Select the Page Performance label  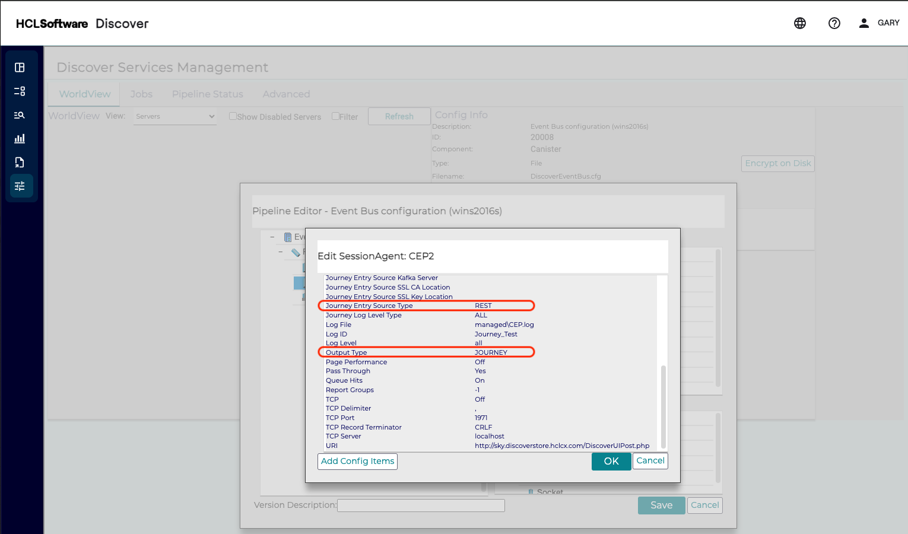(356, 362)
